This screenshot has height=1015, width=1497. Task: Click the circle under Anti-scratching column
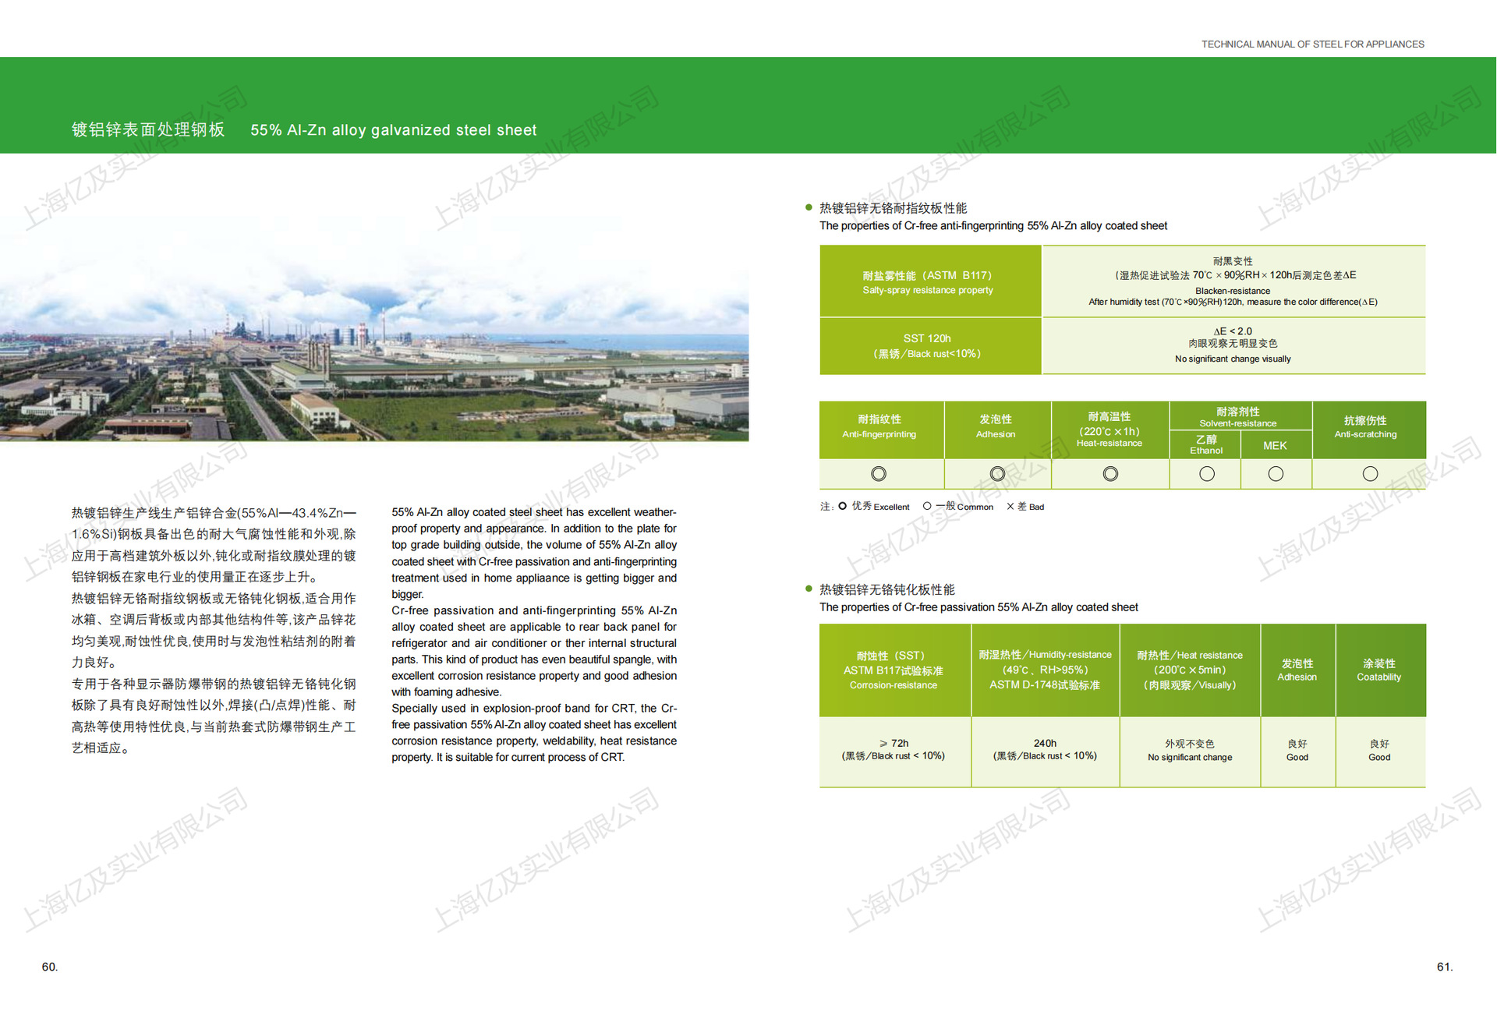[1370, 474]
